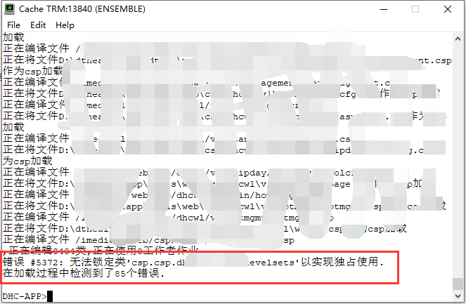The width and height of the screenshot is (466, 304).
Task: Click the vertical scrollbar thumb
Action: (x=458, y=284)
